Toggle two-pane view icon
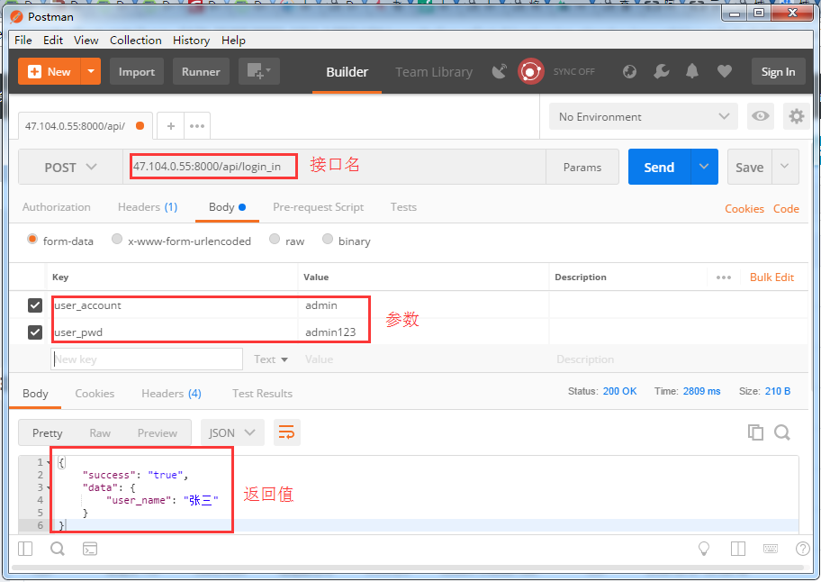This screenshot has height=582, width=821. [x=738, y=549]
